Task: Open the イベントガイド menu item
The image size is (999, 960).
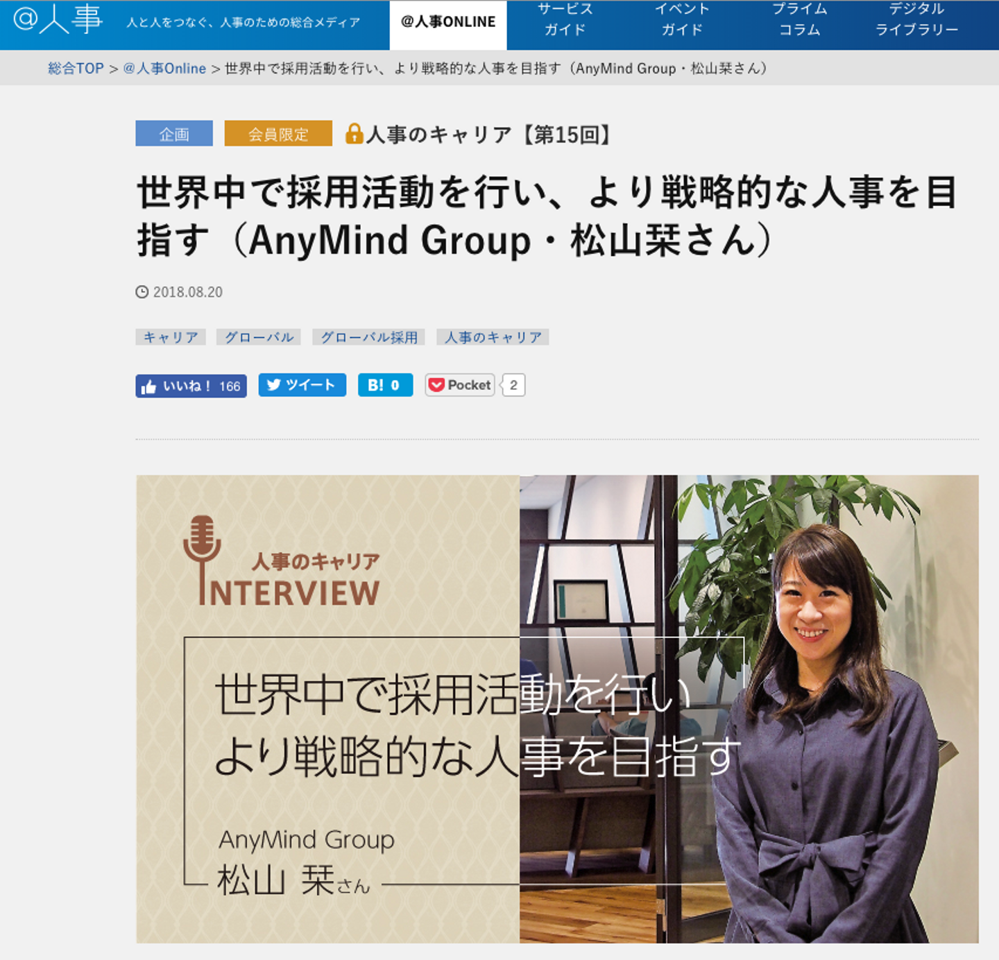Action: pos(682,20)
